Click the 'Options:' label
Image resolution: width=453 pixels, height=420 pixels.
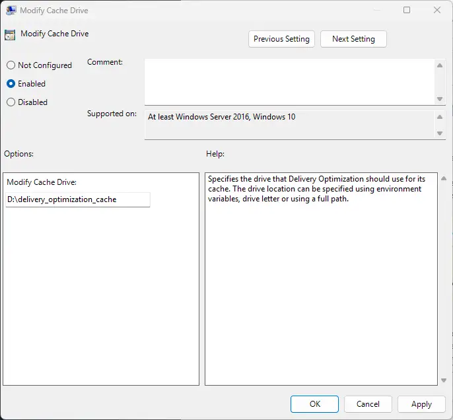pos(18,154)
